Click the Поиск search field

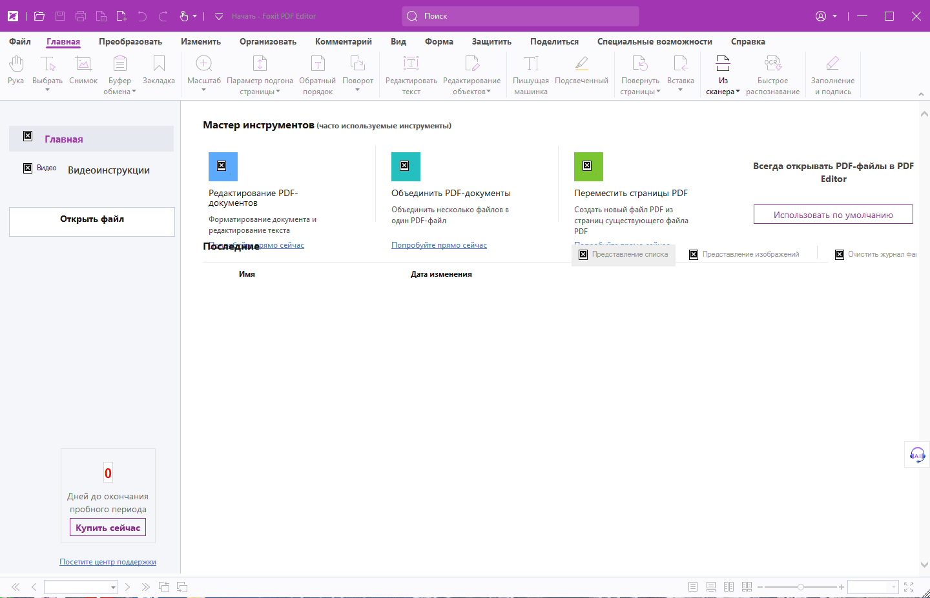(x=521, y=16)
